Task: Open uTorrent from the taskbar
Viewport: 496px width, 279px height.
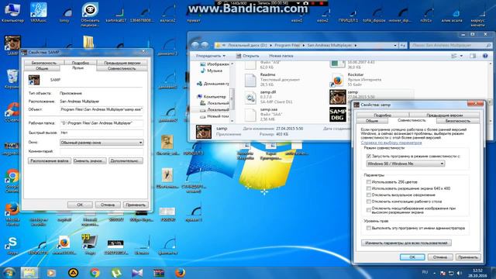Action: point(116,273)
